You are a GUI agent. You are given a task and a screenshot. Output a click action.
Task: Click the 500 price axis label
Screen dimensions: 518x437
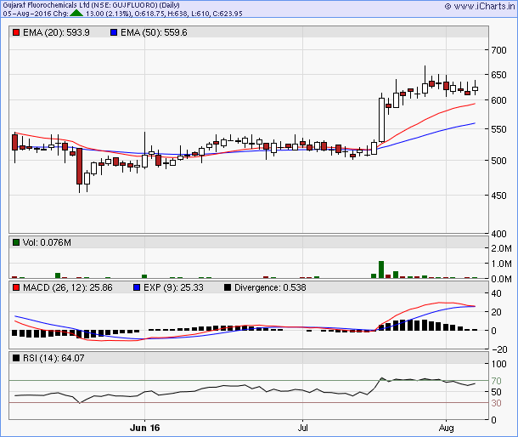[x=498, y=161]
